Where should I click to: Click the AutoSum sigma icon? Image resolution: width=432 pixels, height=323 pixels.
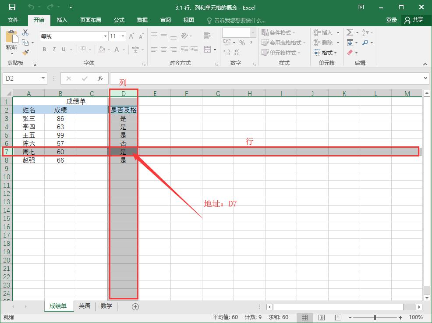click(350, 32)
